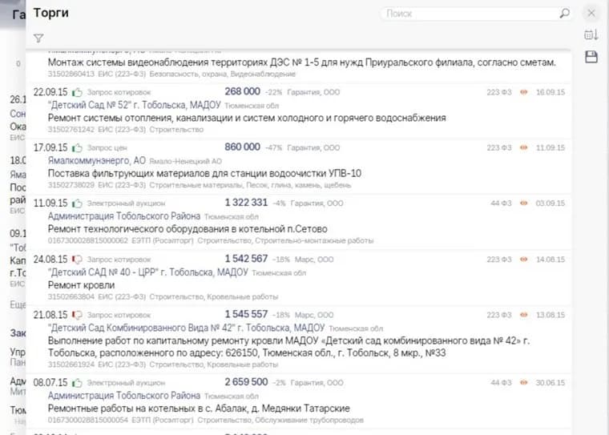This screenshot has width=609, height=435.
Task: Click thumbs-down icon on the 24.08.15 tender
Action: pos(78,260)
